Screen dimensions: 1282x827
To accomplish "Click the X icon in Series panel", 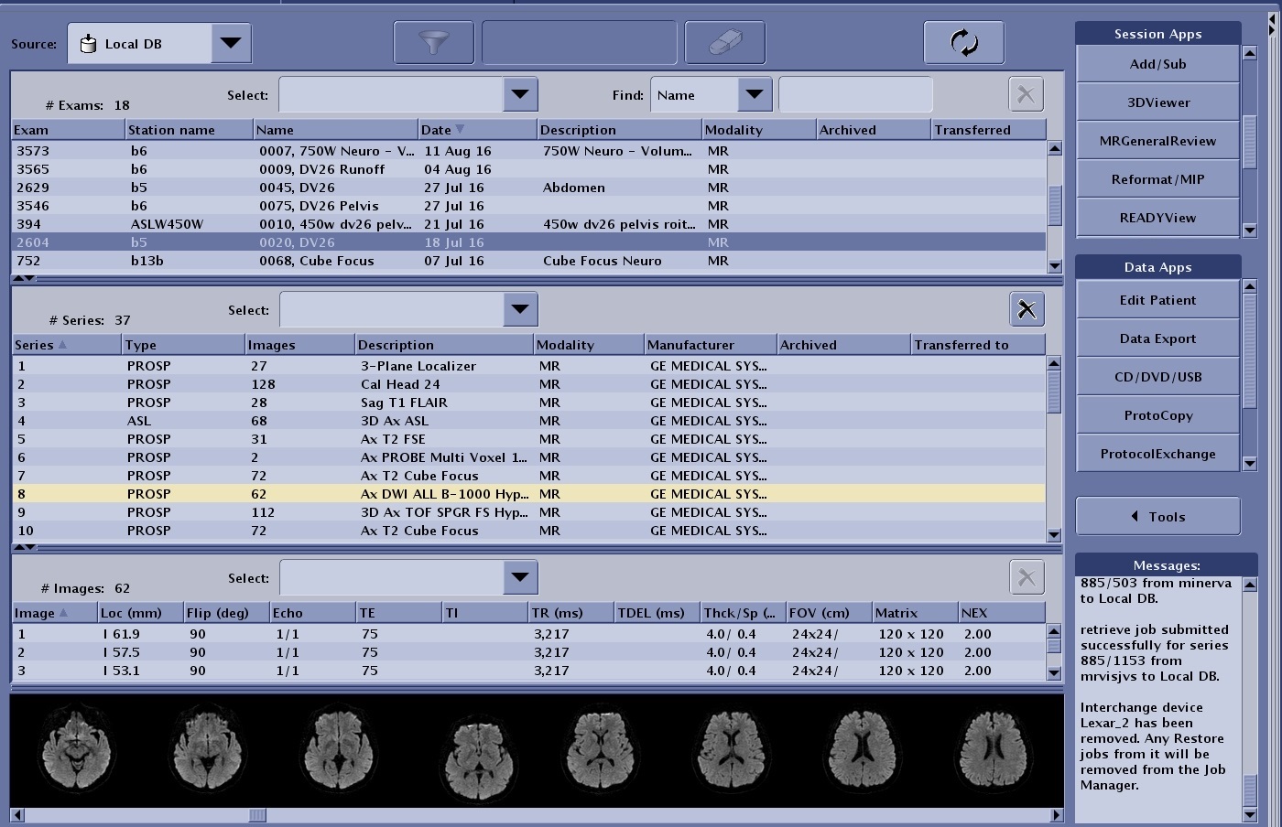I will point(1027,310).
